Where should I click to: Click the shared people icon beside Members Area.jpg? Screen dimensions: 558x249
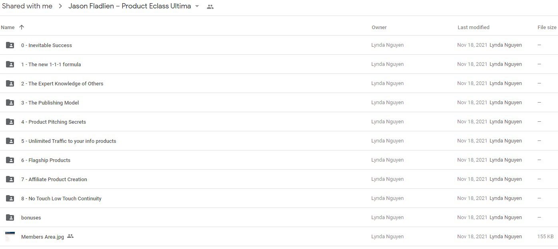(x=70, y=236)
